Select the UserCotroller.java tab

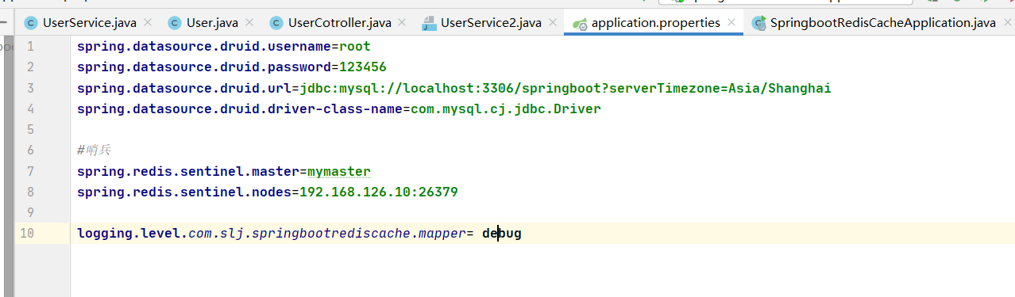point(340,22)
